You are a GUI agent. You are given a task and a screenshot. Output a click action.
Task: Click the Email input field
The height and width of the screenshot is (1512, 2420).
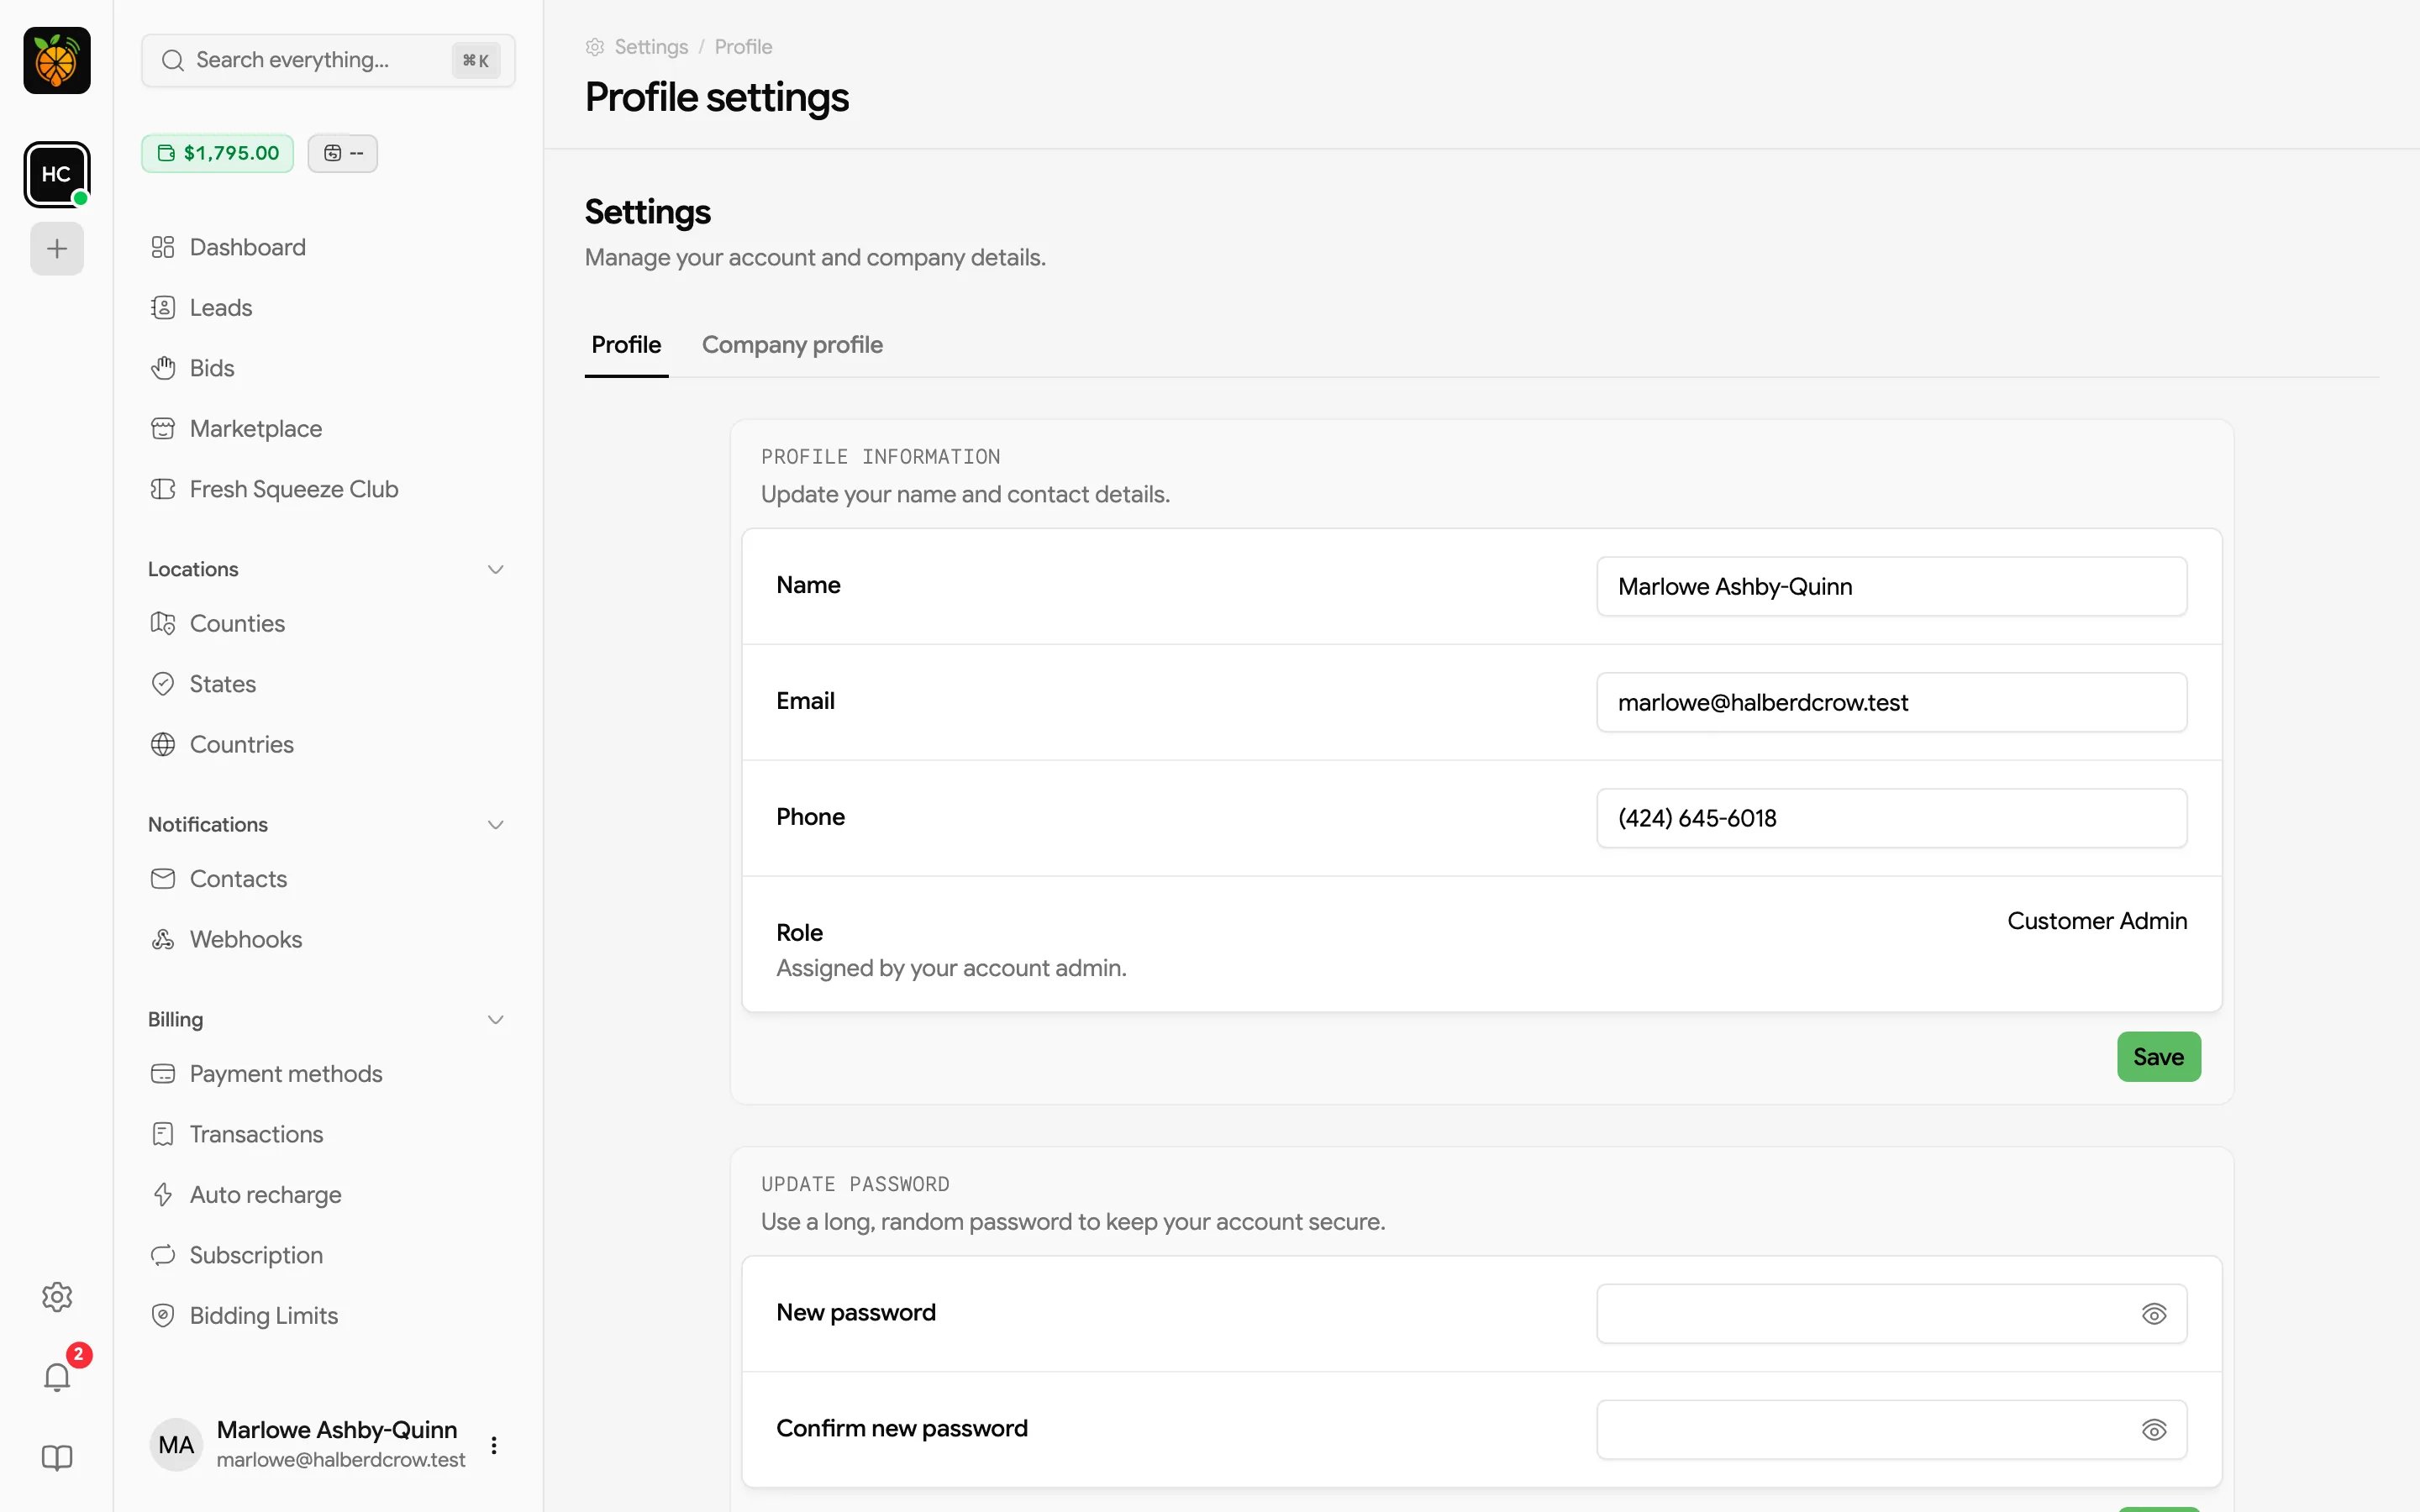pyautogui.click(x=1891, y=702)
